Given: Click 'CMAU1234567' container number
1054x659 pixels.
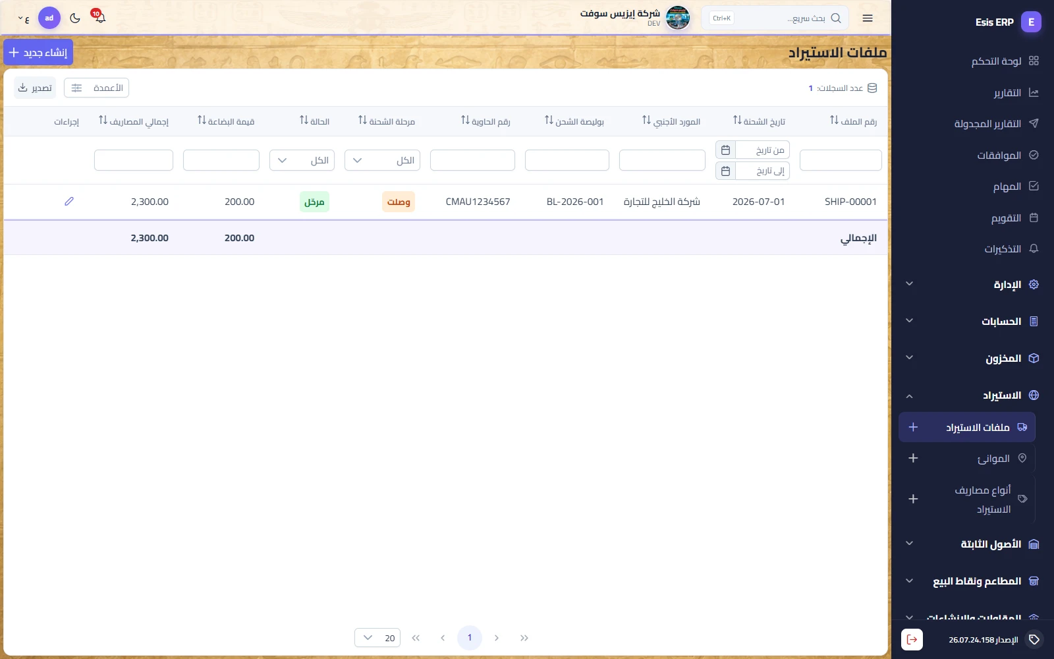Looking at the screenshot, I should pyautogui.click(x=478, y=202).
